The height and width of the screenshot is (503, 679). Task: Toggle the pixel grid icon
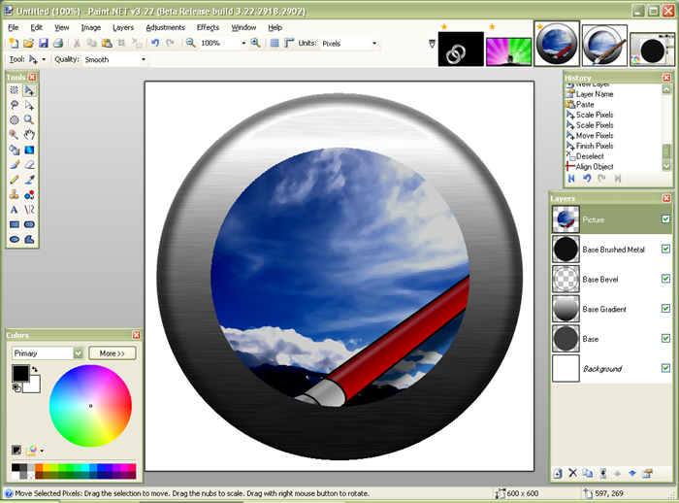pyautogui.click(x=275, y=43)
